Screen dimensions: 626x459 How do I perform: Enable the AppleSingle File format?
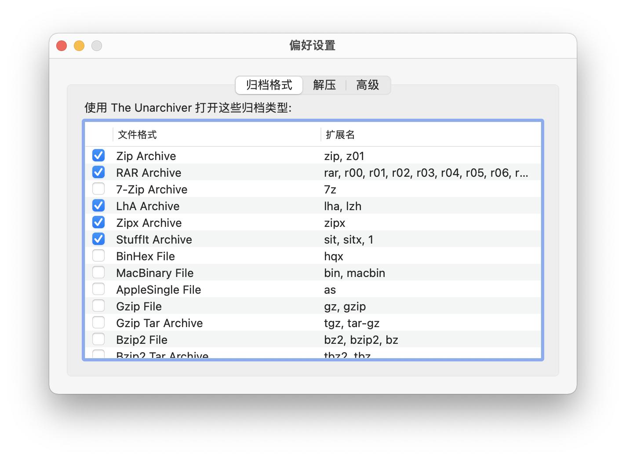coord(98,289)
